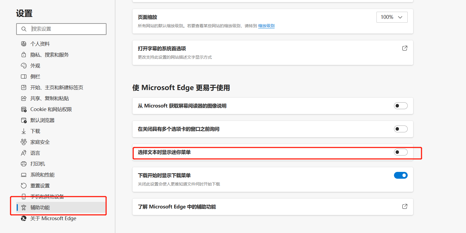This screenshot has height=233, width=466.
Task: Click the lock icon beside 隐私、搜索和服务
Action: click(x=24, y=55)
